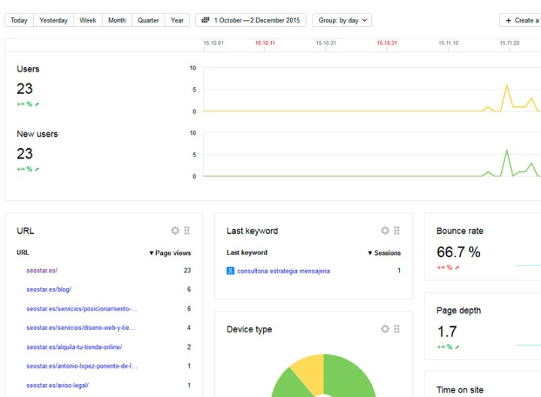
Task: Click the Google icon beside the keyword
Action: point(231,271)
